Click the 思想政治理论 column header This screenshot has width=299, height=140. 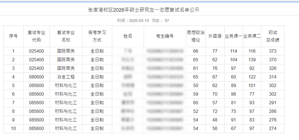pyautogui.click(x=196, y=36)
